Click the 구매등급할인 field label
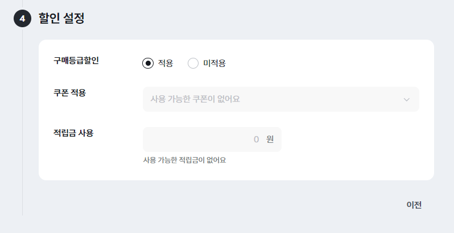This screenshot has height=233, width=454. (76, 61)
